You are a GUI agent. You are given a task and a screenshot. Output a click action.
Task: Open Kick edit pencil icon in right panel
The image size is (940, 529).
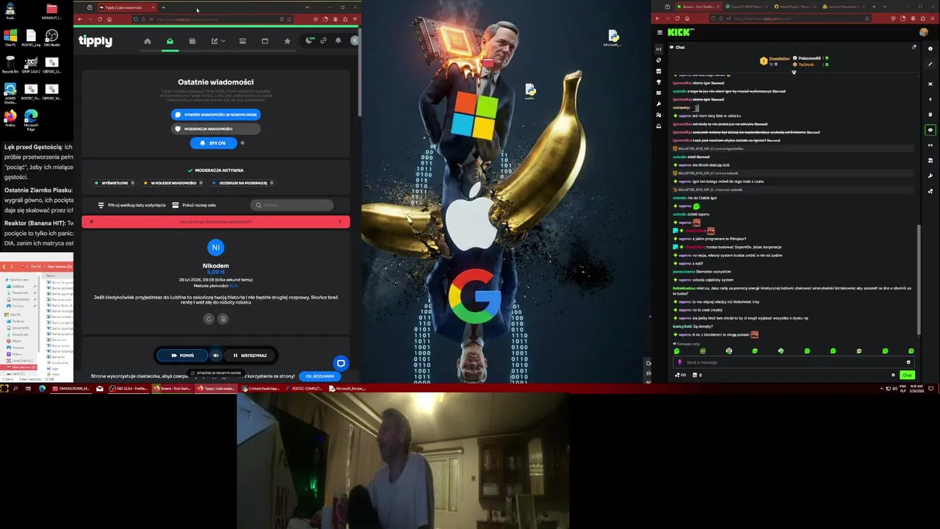930,64
